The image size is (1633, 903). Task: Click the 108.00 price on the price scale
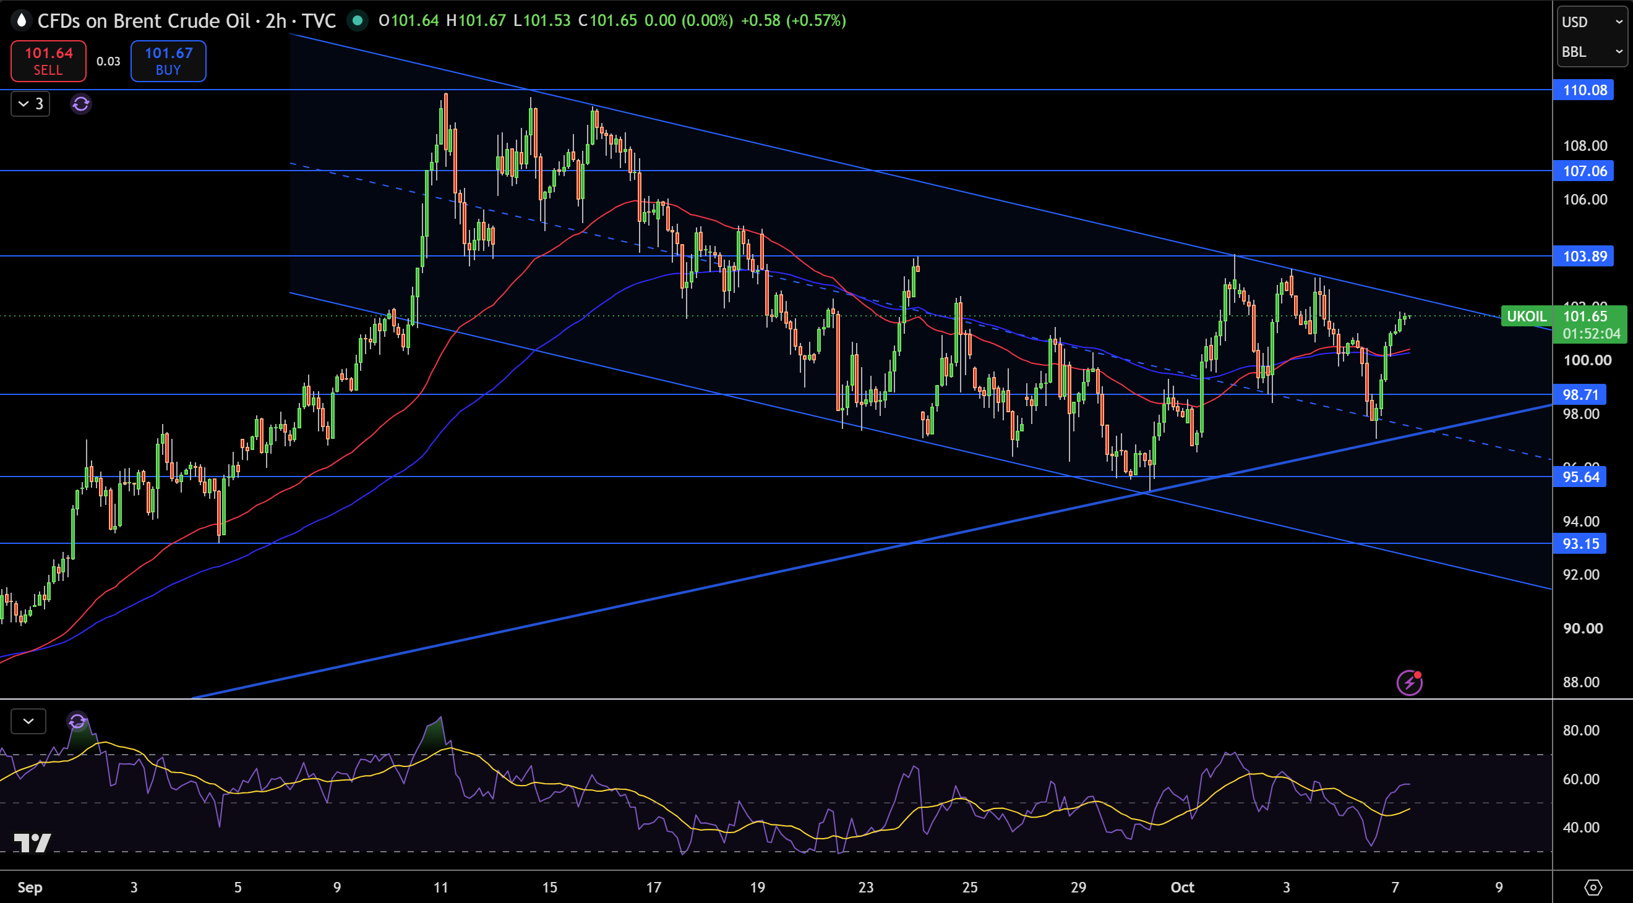pyautogui.click(x=1585, y=145)
